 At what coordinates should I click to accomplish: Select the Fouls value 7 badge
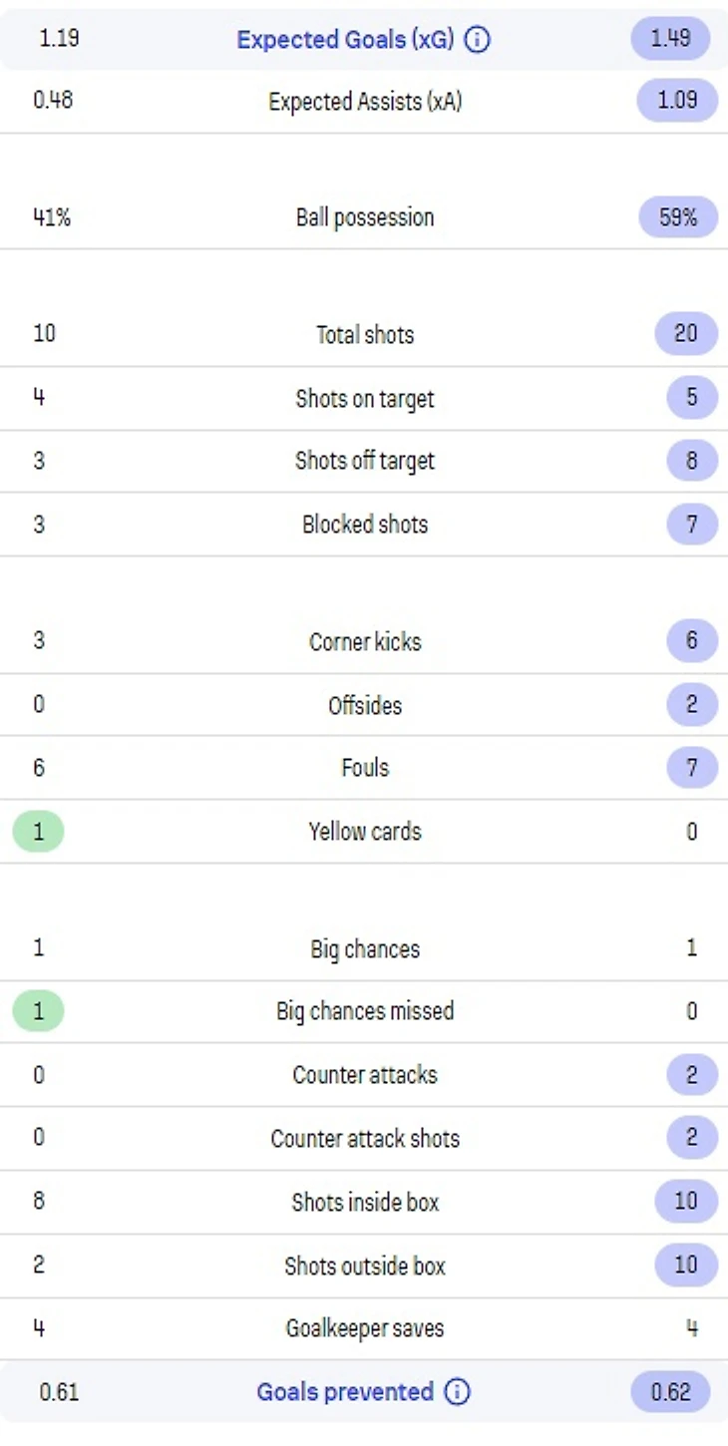[692, 768]
